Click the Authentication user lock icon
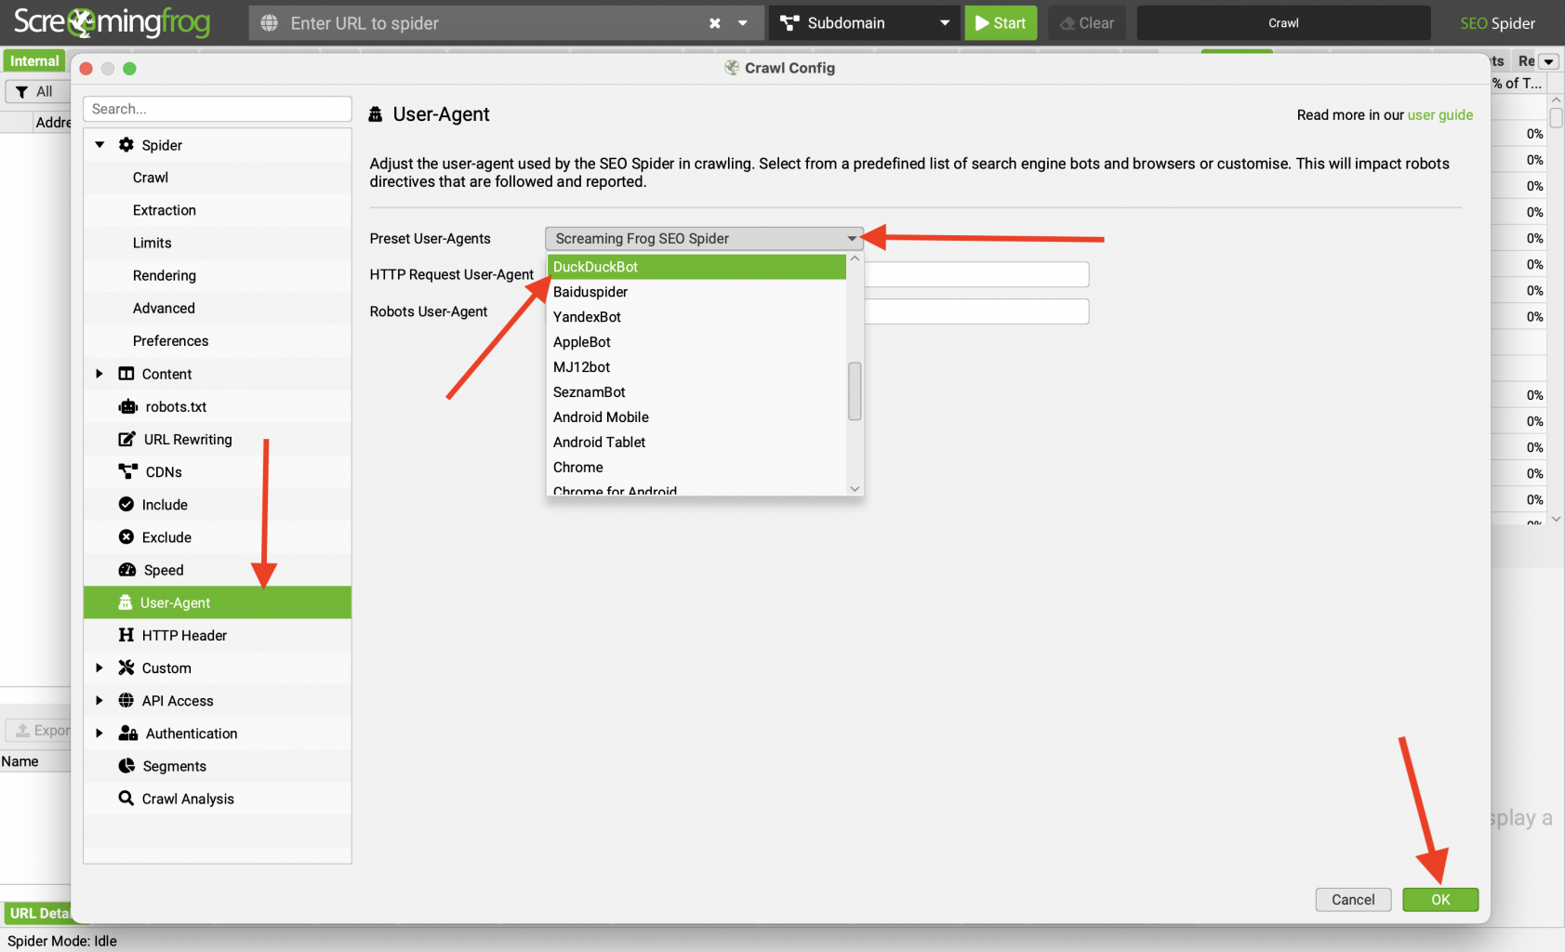 click(x=128, y=733)
